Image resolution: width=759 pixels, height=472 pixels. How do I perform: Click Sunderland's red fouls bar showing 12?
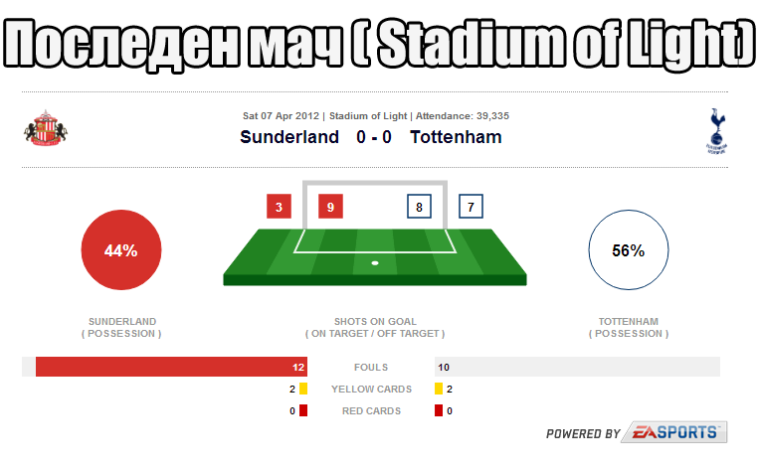point(171,367)
